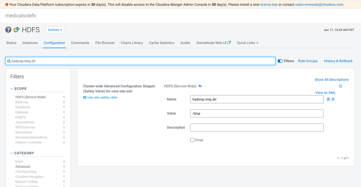The image size is (361, 187).
Task: Filter by DataNode scope
Action: tap(22, 107)
